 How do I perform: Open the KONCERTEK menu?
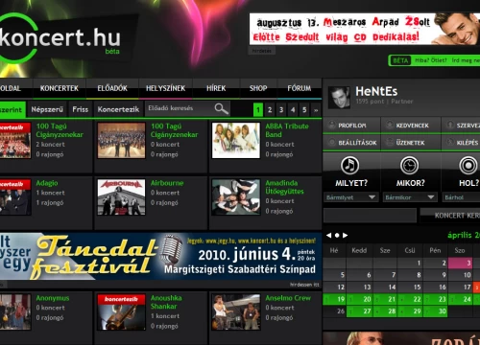(60, 88)
